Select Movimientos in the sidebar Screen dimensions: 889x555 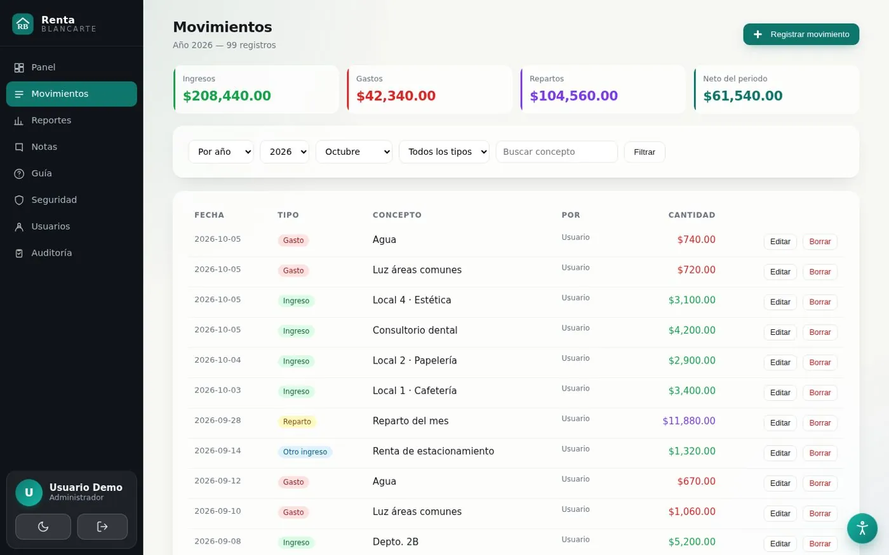click(x=72, y=94)
